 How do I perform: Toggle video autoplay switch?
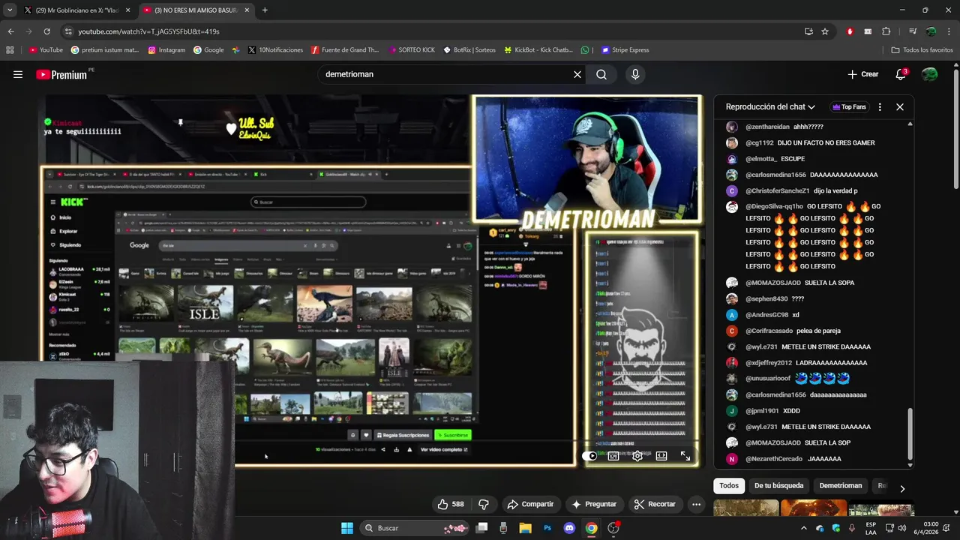click(590, 456)
